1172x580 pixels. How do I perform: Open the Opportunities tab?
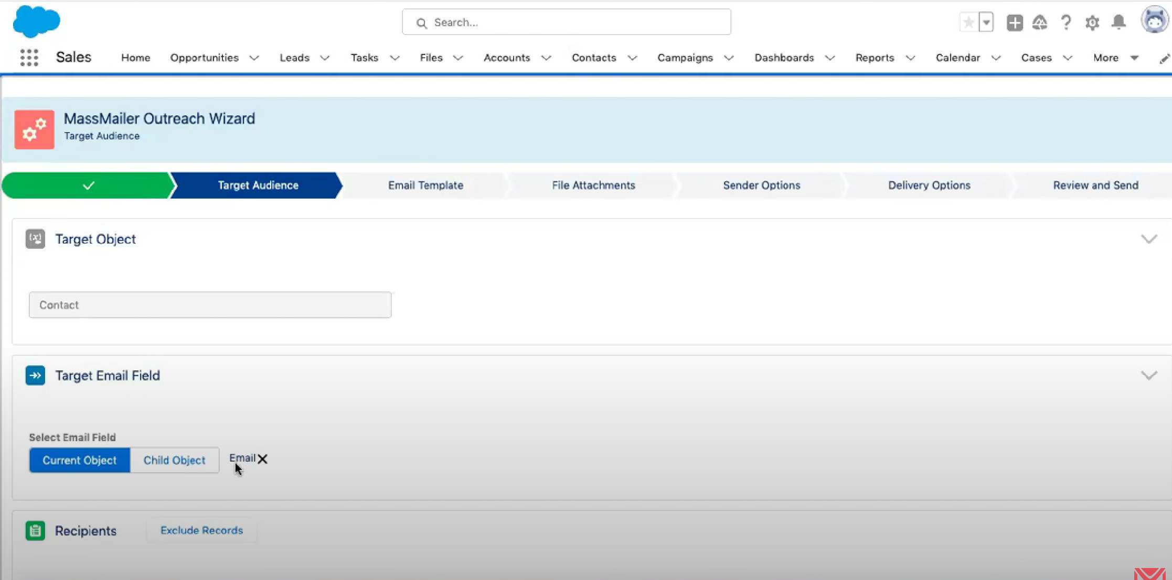[204, 58]
